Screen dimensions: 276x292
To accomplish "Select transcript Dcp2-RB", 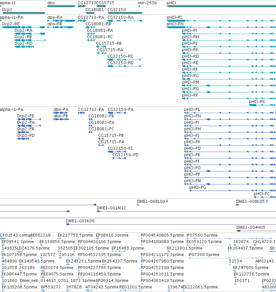I will 23,37.
